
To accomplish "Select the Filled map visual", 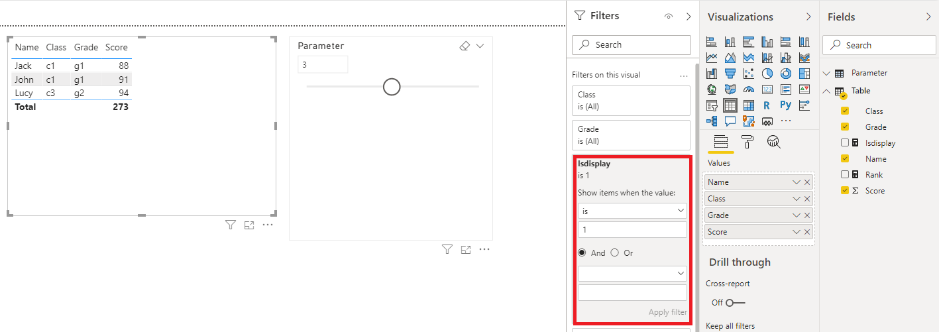I will (730, 89).
